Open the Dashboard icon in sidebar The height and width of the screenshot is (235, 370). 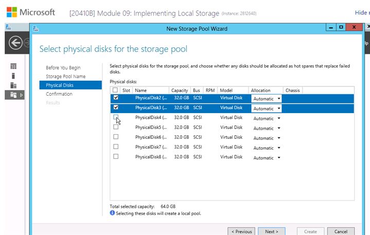[13, 66]
